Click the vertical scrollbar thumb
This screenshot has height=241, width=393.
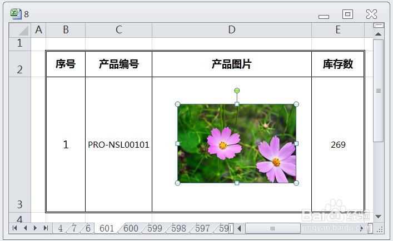pos(379,91)
